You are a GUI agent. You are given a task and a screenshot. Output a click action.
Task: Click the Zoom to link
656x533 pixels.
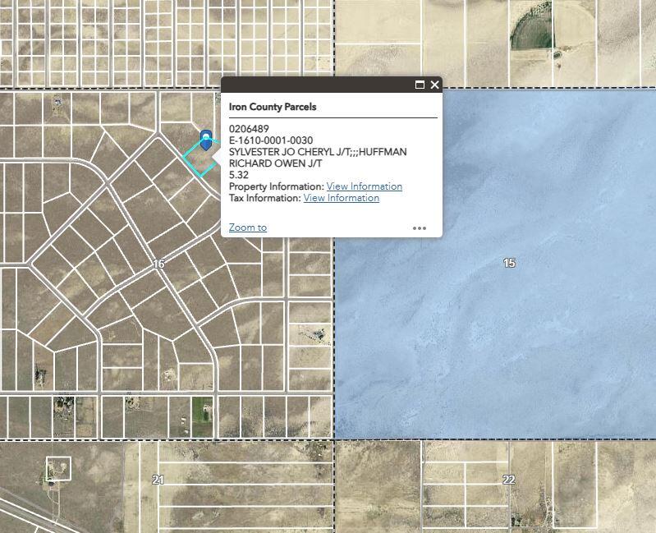point(247,227)
